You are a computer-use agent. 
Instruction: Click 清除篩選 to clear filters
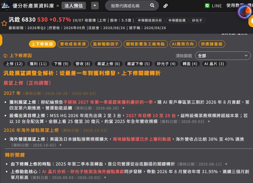click(184, 56)
